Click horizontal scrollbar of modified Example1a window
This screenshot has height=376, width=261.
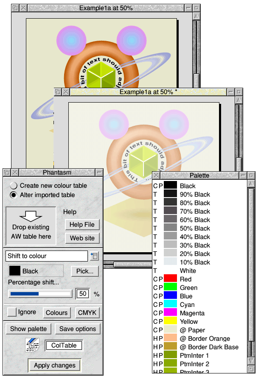pos(132,265)
